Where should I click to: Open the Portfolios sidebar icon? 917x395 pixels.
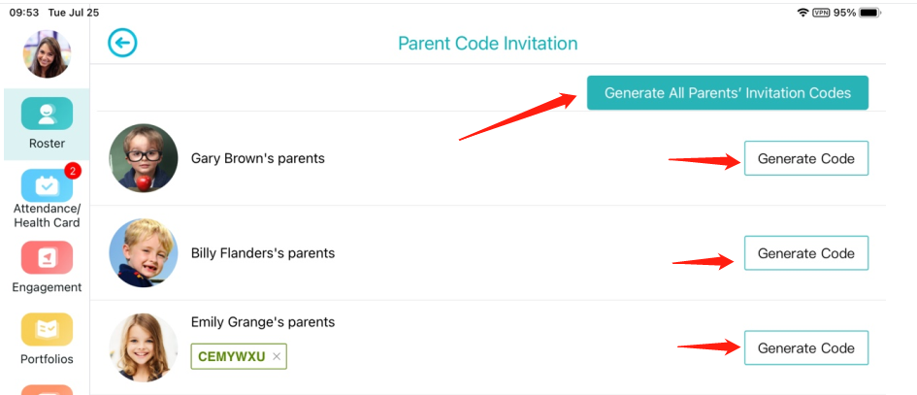point(47,329)
